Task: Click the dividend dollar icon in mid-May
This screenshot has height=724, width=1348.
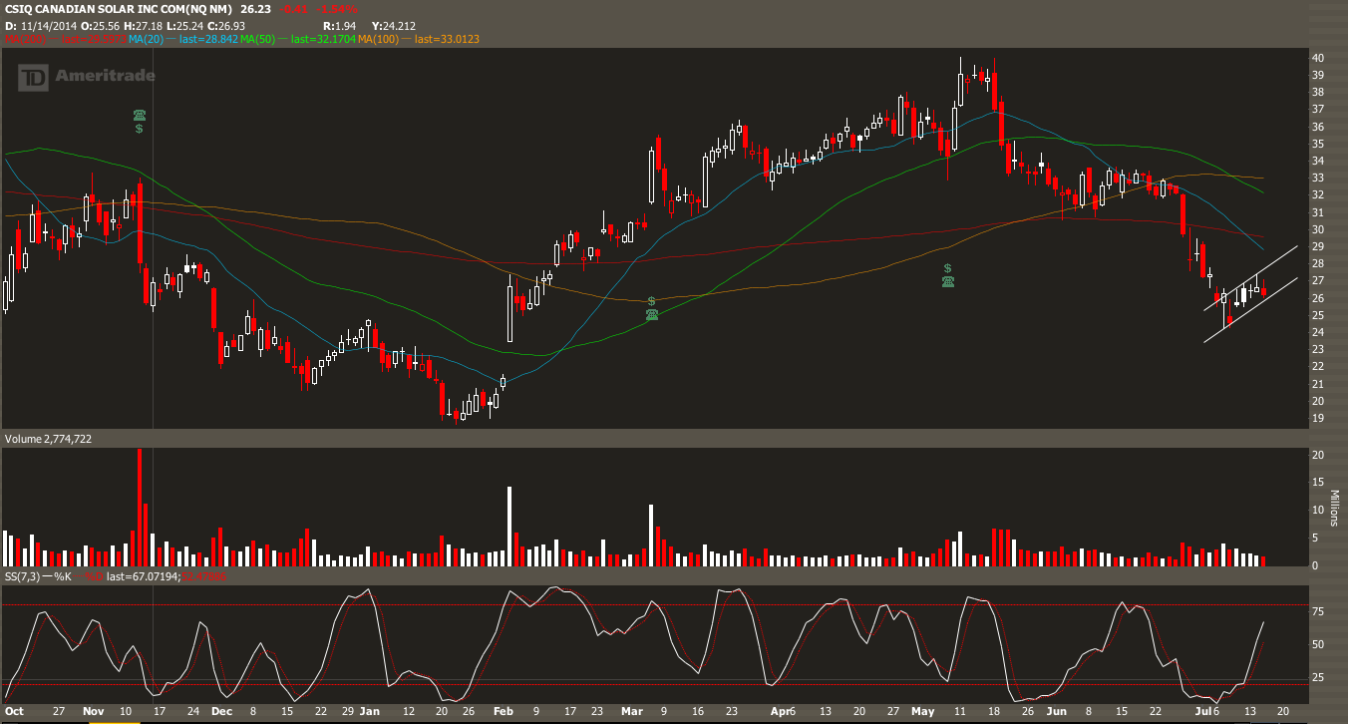Action: click(948, 268)
